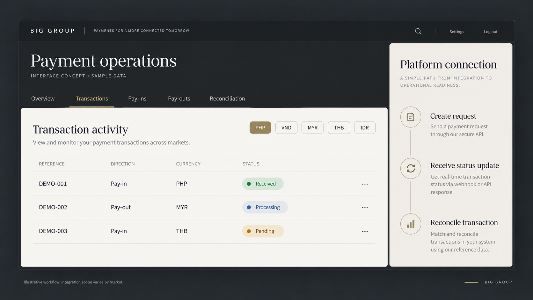This screenshot has width=533, height=300.
Task: Click the BIG GROUP footer mark
Action: 499,282
